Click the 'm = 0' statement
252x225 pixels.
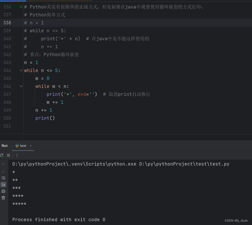click(42, 78)
